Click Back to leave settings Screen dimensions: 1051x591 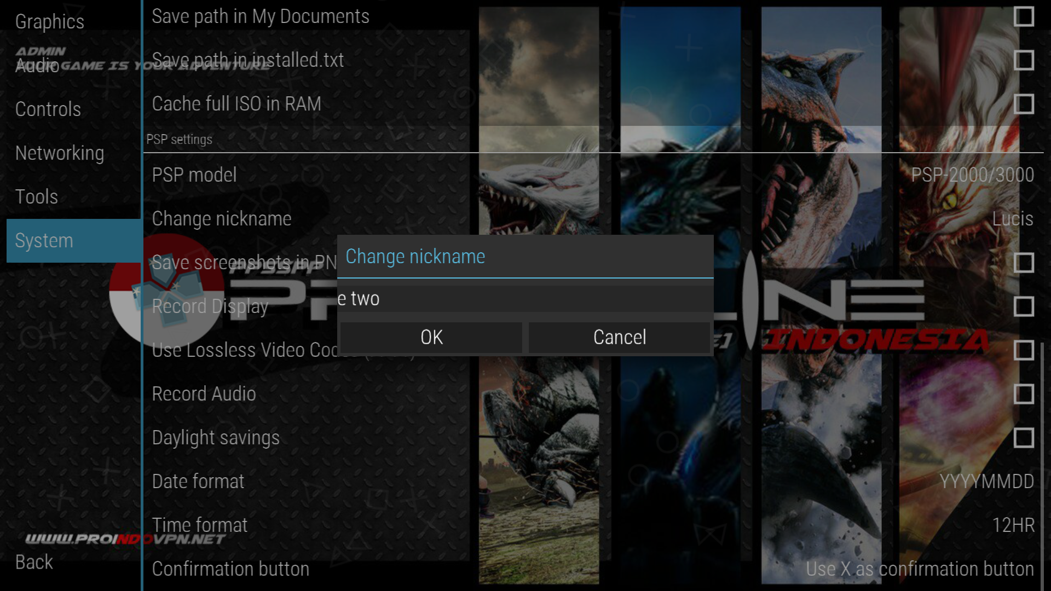click(33, 562)
